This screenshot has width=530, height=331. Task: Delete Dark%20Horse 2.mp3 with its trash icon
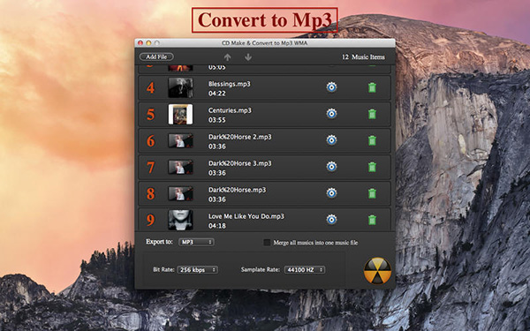tap(372, 140)
